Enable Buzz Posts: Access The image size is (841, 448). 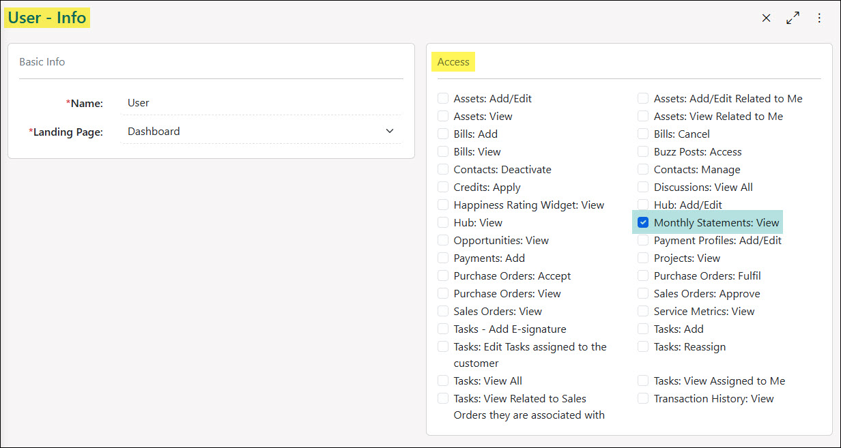point(642,151)
